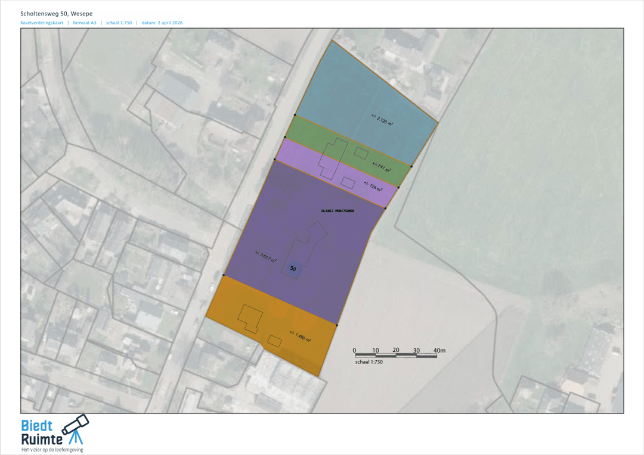The width and height of the screenshot is (644, 455).
Task: Click the large house outline in the orange parcel
Action: (x=250, y=317)
